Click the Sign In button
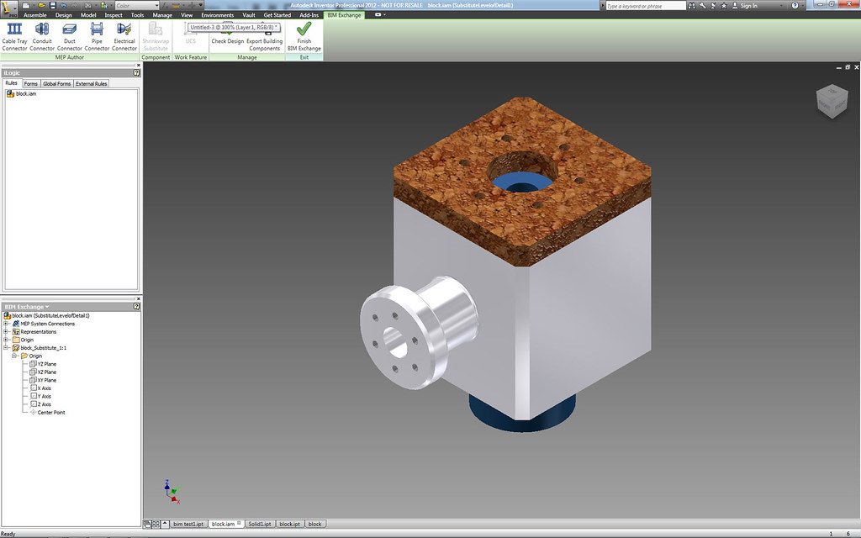Image resolution: width=861 pixels, height=538 pixels. tap(745, 6)
